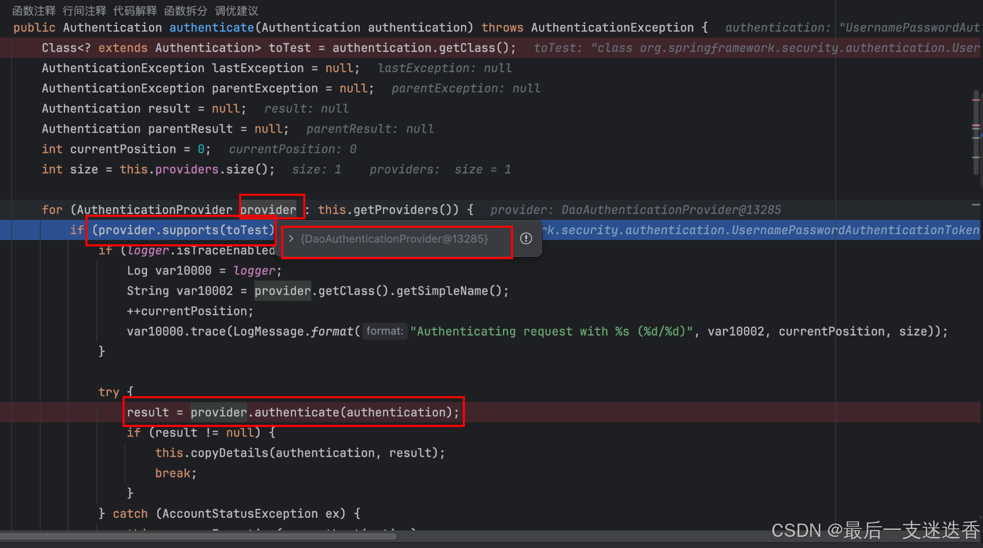Click 'provider.authenticate(authentication)' on the breakpoint line
Viewport: 983px width, 548px height.
321,412
